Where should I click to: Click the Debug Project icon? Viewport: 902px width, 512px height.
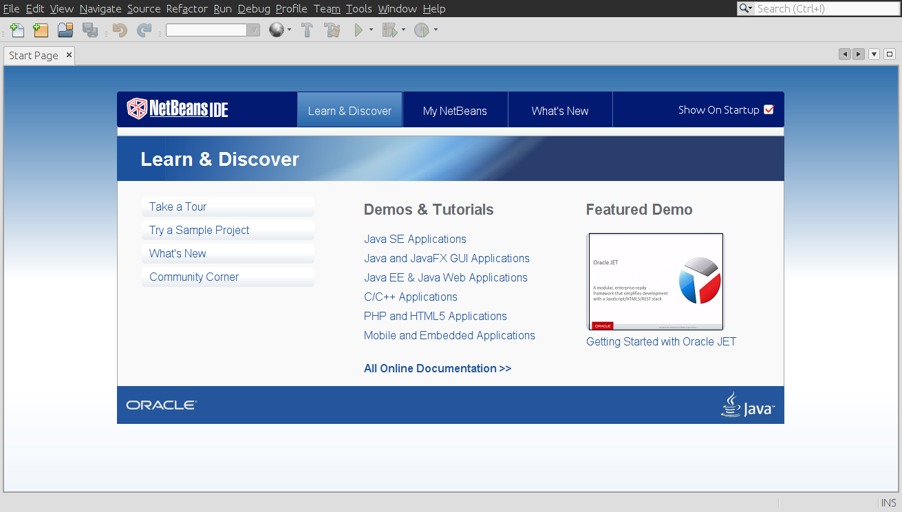[x=389, y=30]
